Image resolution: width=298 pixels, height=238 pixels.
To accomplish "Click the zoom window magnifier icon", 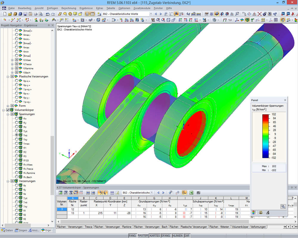I will pyautogui.click(x=158, y=20).
